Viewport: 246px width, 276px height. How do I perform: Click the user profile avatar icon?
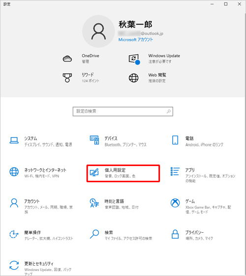(98, 31)
